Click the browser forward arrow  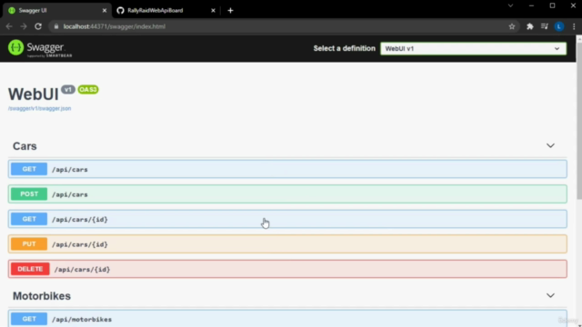tap(24, 26)
